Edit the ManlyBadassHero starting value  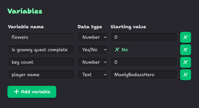click(x=144, y=75)
